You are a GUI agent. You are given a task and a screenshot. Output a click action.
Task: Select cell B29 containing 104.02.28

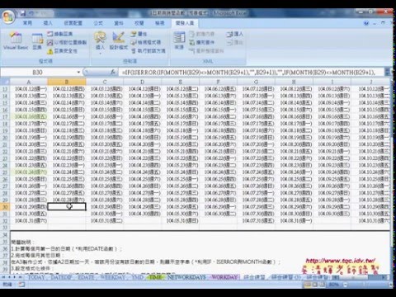[67, 200]
